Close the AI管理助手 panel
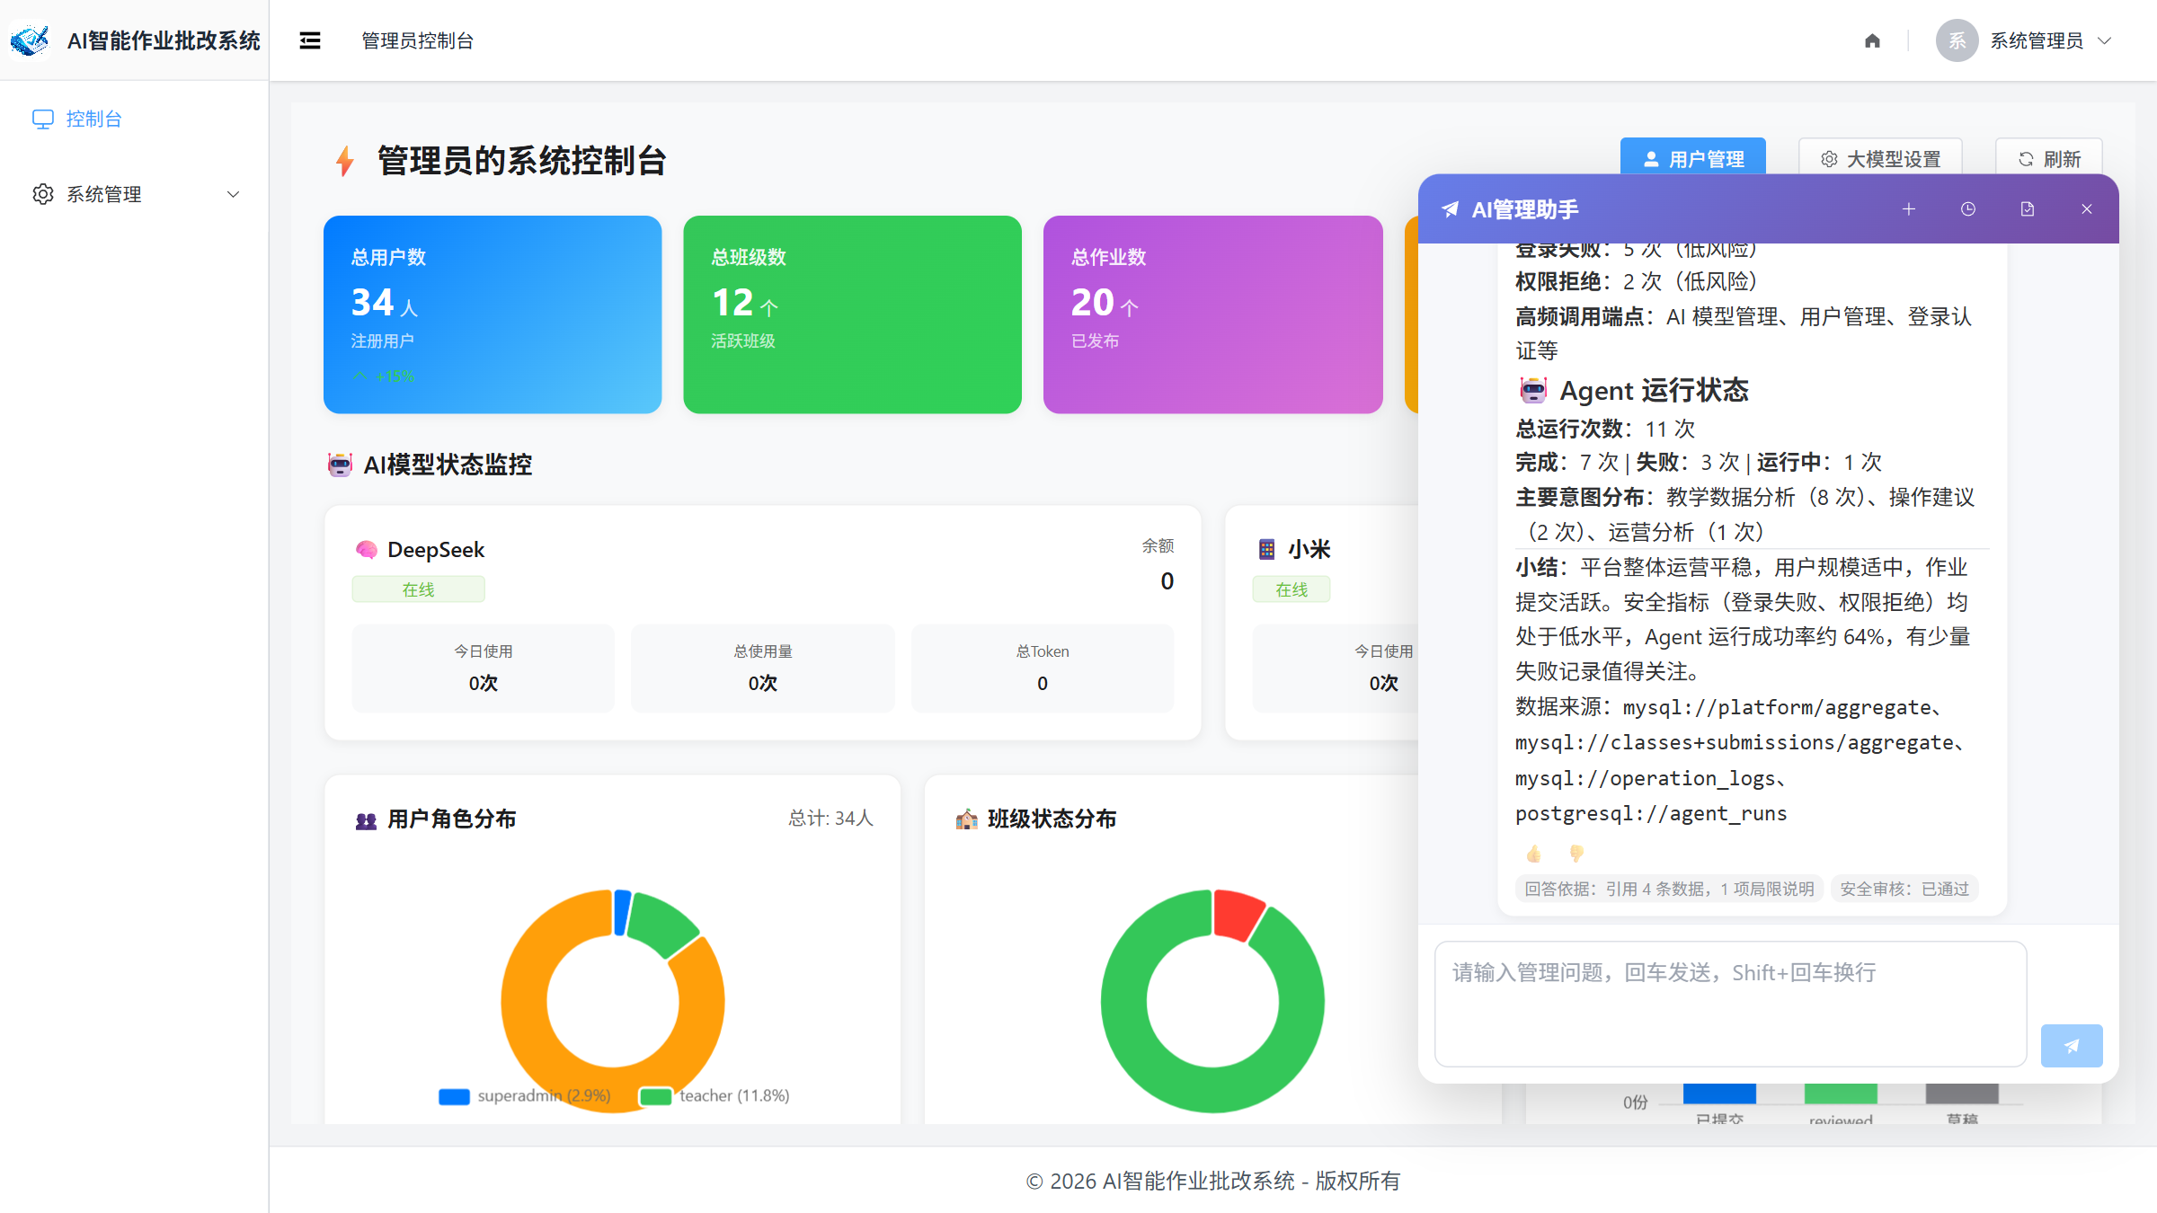Screen dimensions: 2157x1213 pyautogui.click(x=2087, y=209)
